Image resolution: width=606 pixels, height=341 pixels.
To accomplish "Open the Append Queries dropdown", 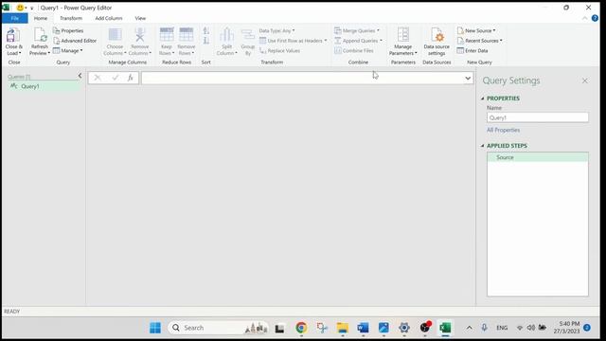I will click(x=358, y=41).
